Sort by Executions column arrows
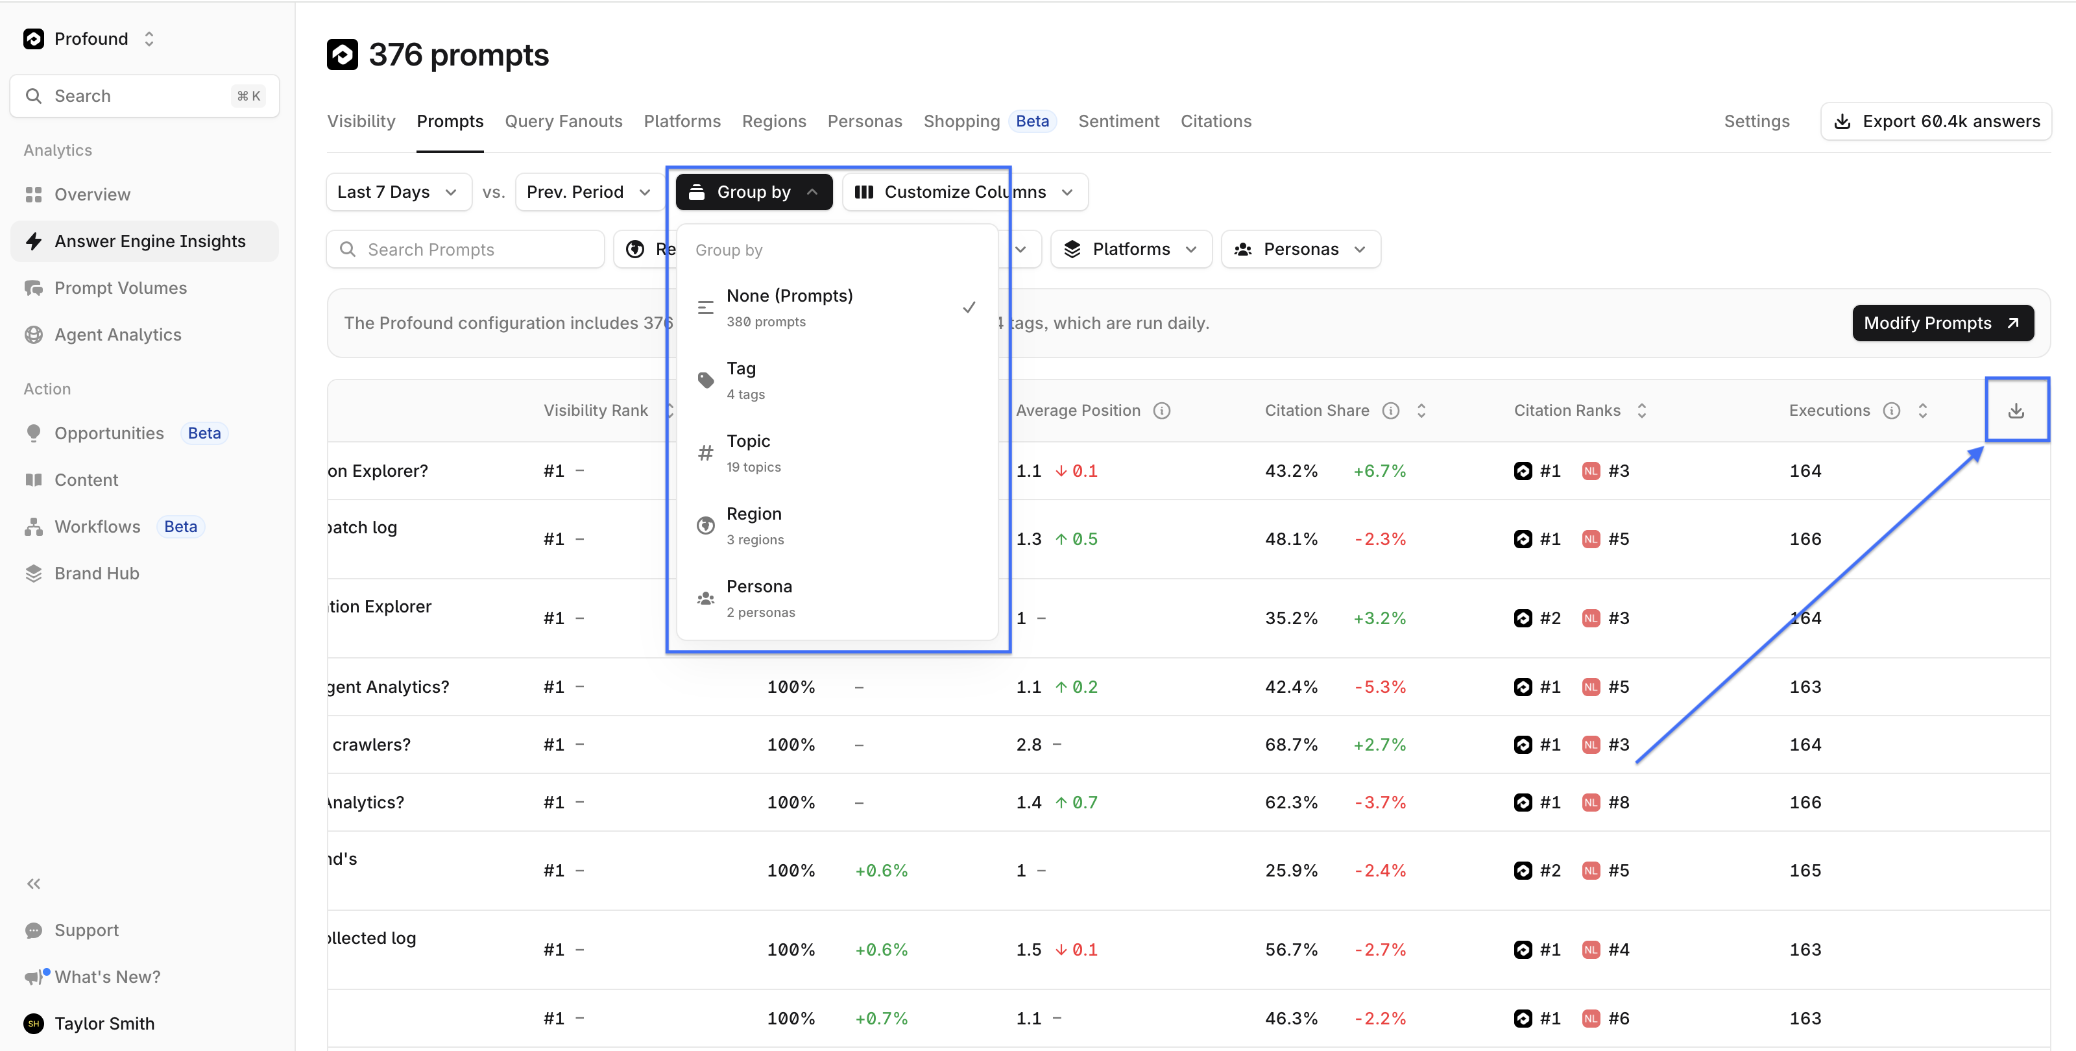 click(x=1922, y=410)
